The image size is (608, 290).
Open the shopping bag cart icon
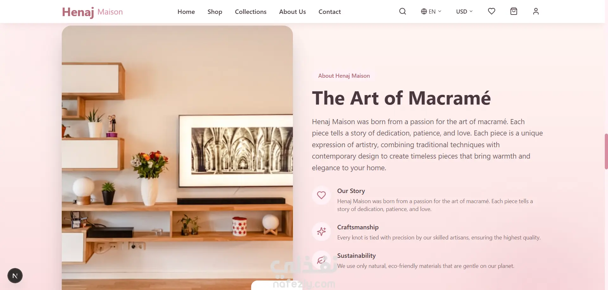[514, 11]
